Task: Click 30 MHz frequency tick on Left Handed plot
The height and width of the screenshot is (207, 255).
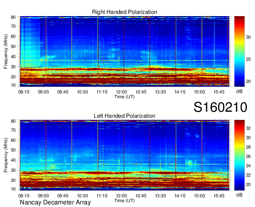Action: pyautogui.click(x=13, y=170)
